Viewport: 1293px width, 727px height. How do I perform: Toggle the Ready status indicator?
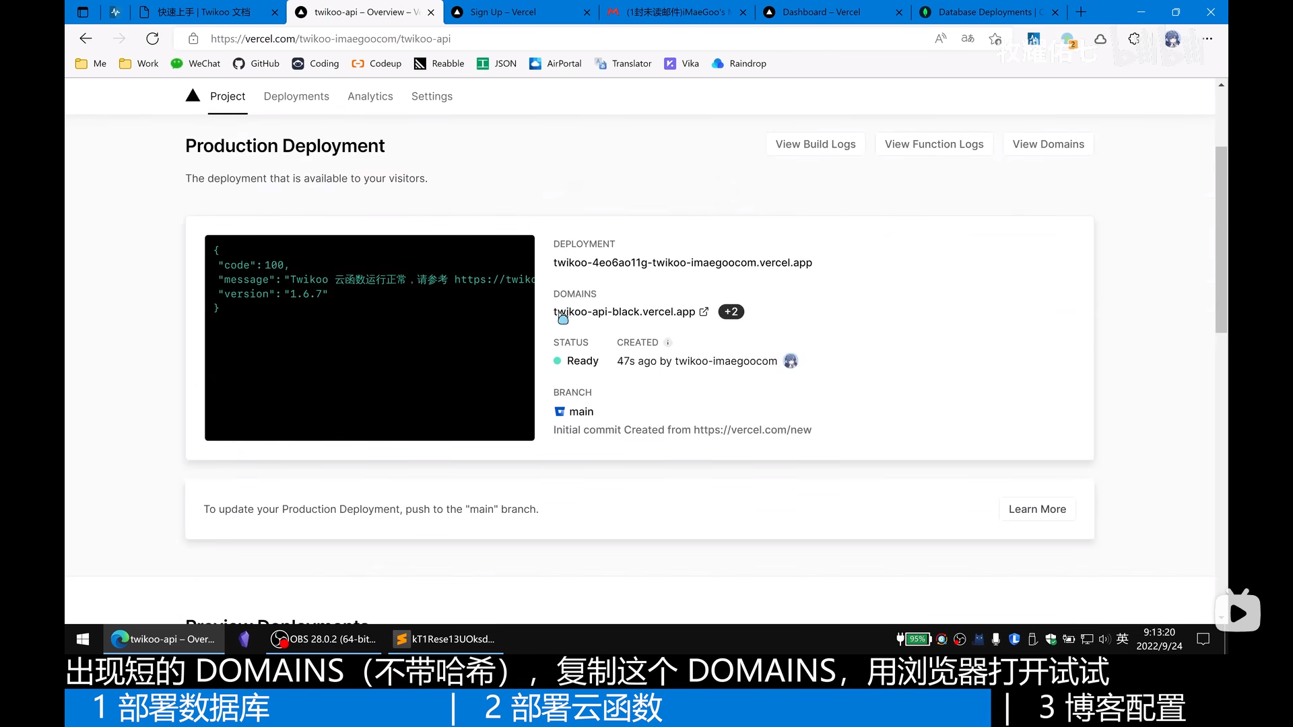(558, 361)
